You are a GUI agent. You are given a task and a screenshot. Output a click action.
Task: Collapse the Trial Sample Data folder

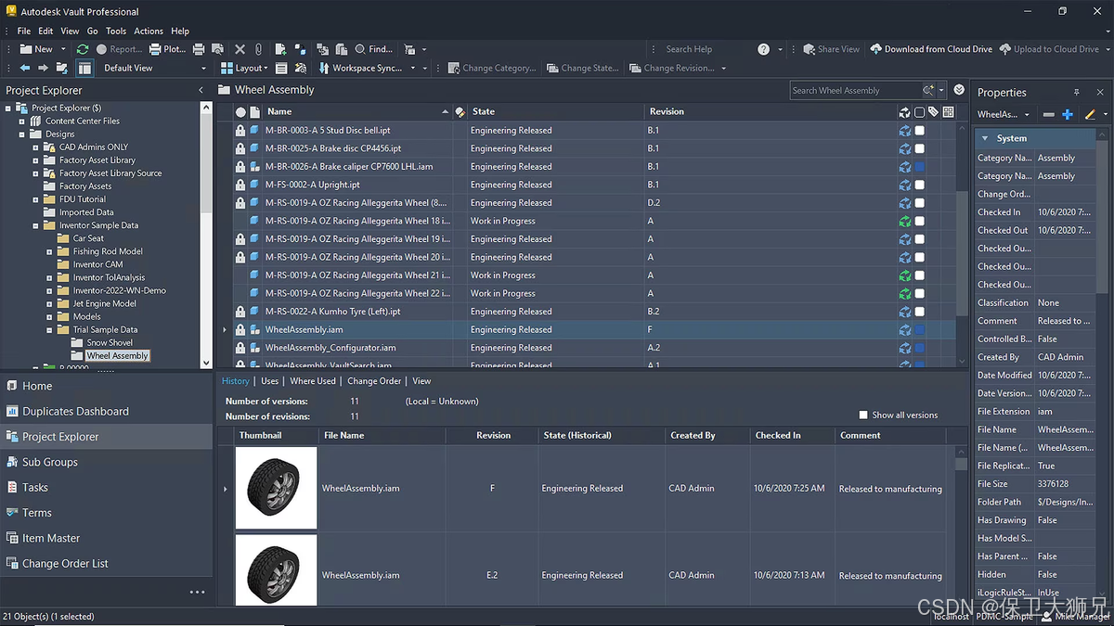[49, 330]
